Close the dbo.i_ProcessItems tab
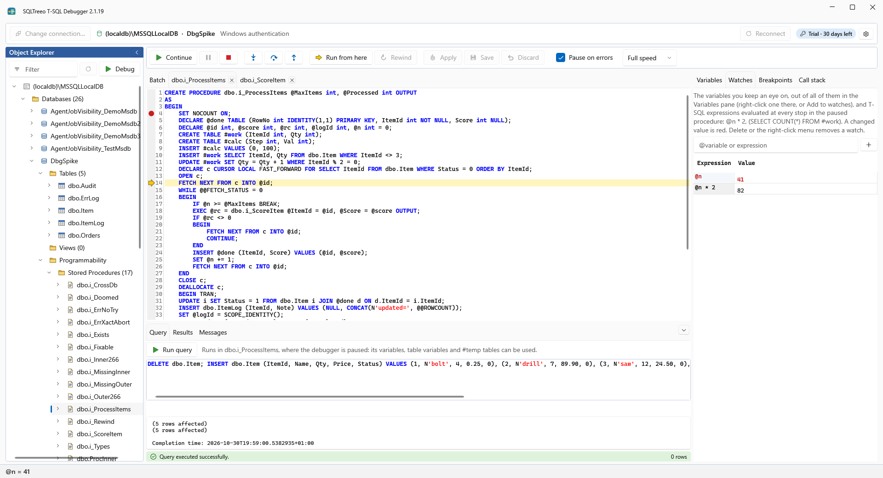Screen dimensions: 883x478 (x=232, y=80)
